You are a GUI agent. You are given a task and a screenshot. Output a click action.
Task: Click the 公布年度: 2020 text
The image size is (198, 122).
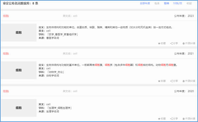pos(184,91)
